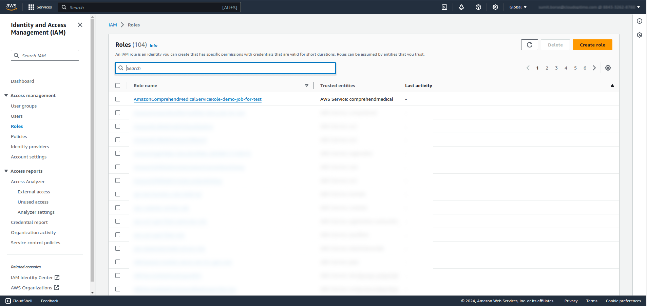Click the IAM breadcrumb link
This screenshot has height=306, width=647.
(113, 25)
